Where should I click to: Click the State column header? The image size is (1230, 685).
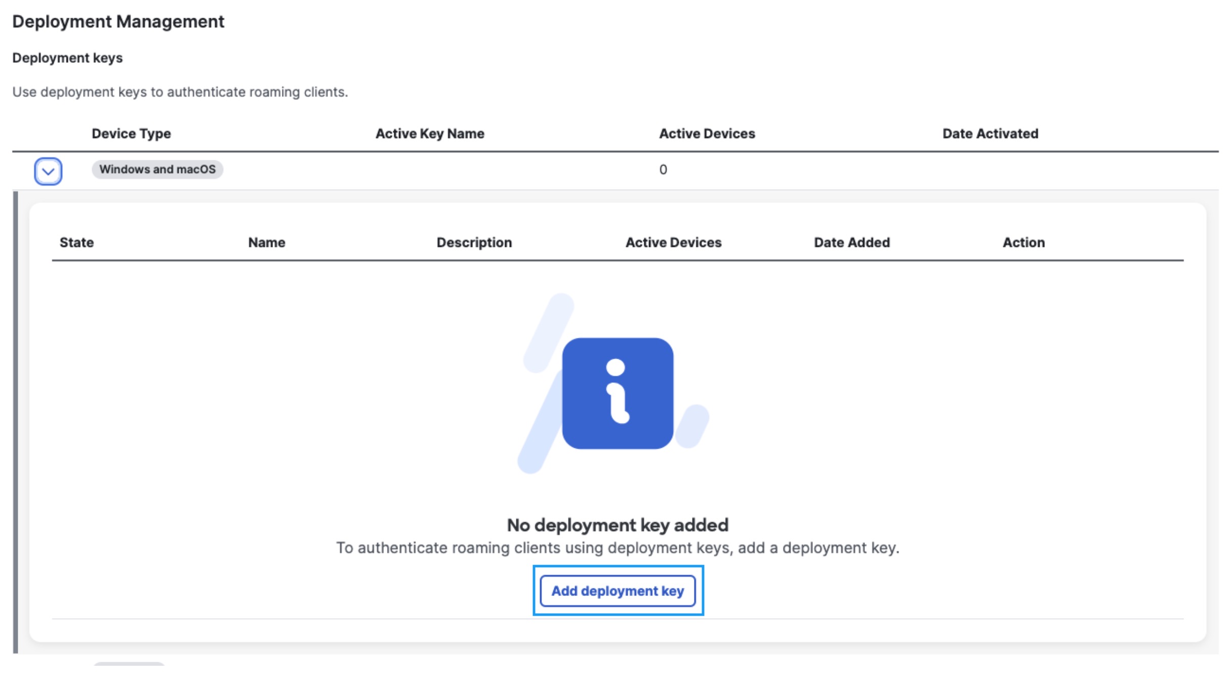click(76, 242)
